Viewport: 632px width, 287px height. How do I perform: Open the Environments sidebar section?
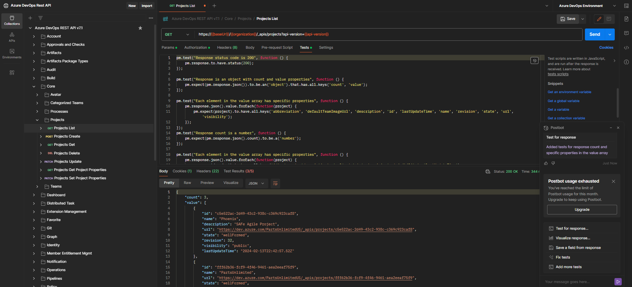(x=12, y=54)
